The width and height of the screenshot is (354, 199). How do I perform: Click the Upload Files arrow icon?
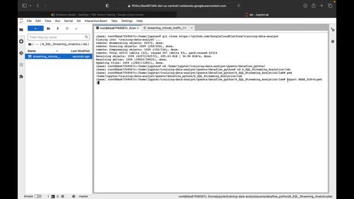pos(58,29)
